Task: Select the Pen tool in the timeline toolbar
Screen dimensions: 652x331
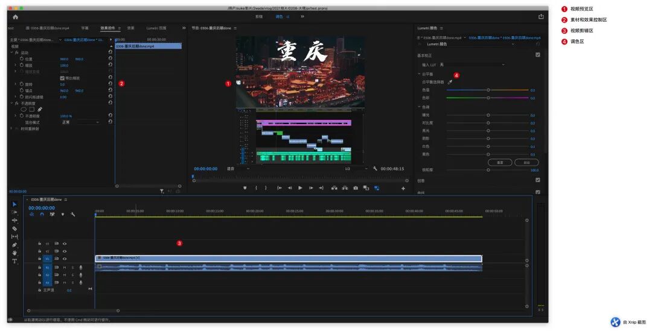Action: click(14, 245)
